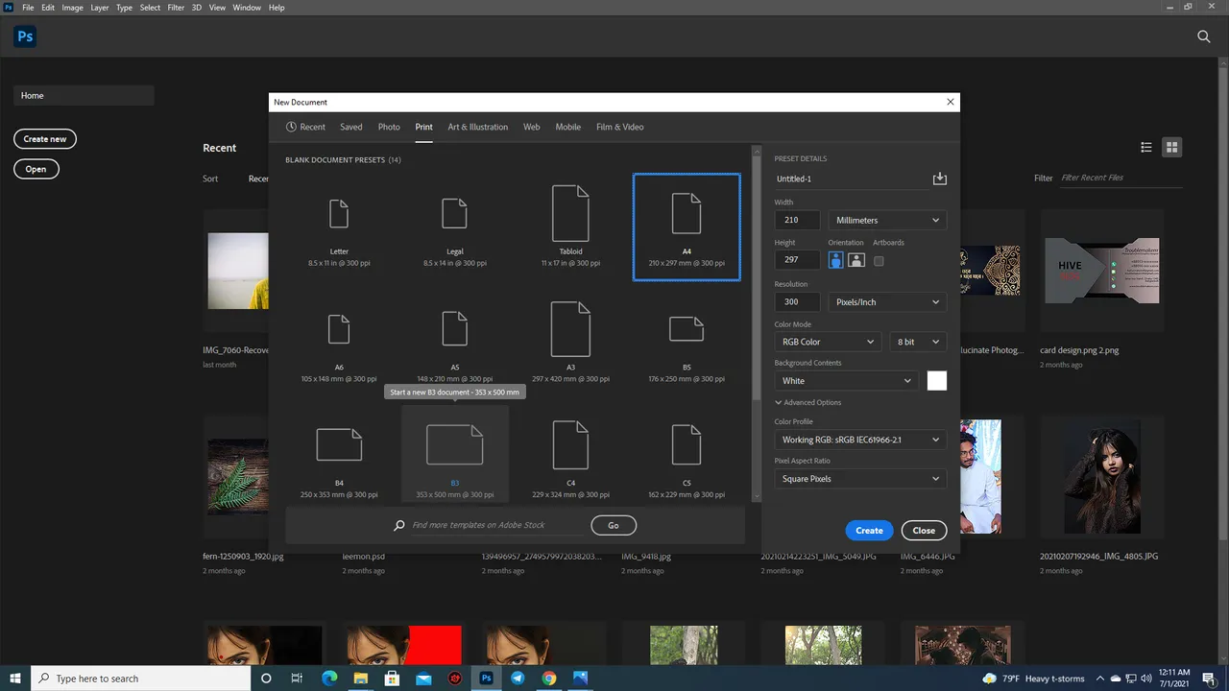Open the Layer menu

[x=100, y=8]
